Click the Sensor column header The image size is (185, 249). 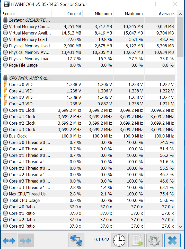26,14
